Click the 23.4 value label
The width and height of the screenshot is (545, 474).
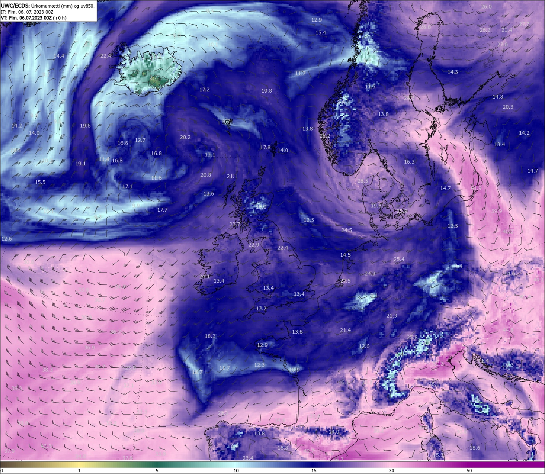pos(248,458)
